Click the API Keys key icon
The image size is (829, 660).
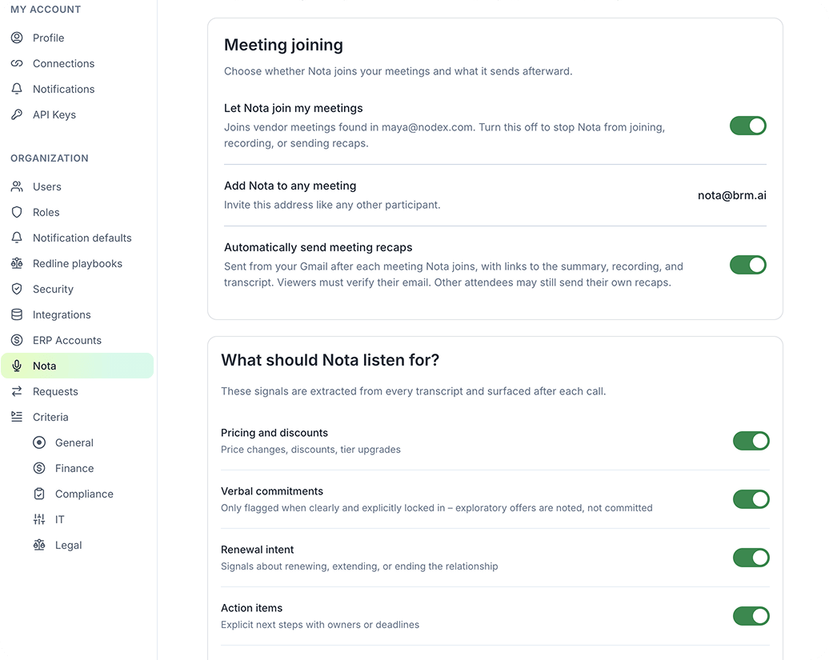[17, 114]
